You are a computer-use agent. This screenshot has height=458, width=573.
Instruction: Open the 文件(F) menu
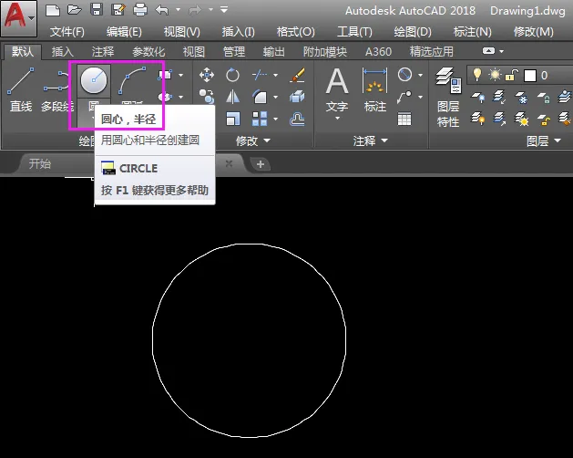[x=67, y=32]
